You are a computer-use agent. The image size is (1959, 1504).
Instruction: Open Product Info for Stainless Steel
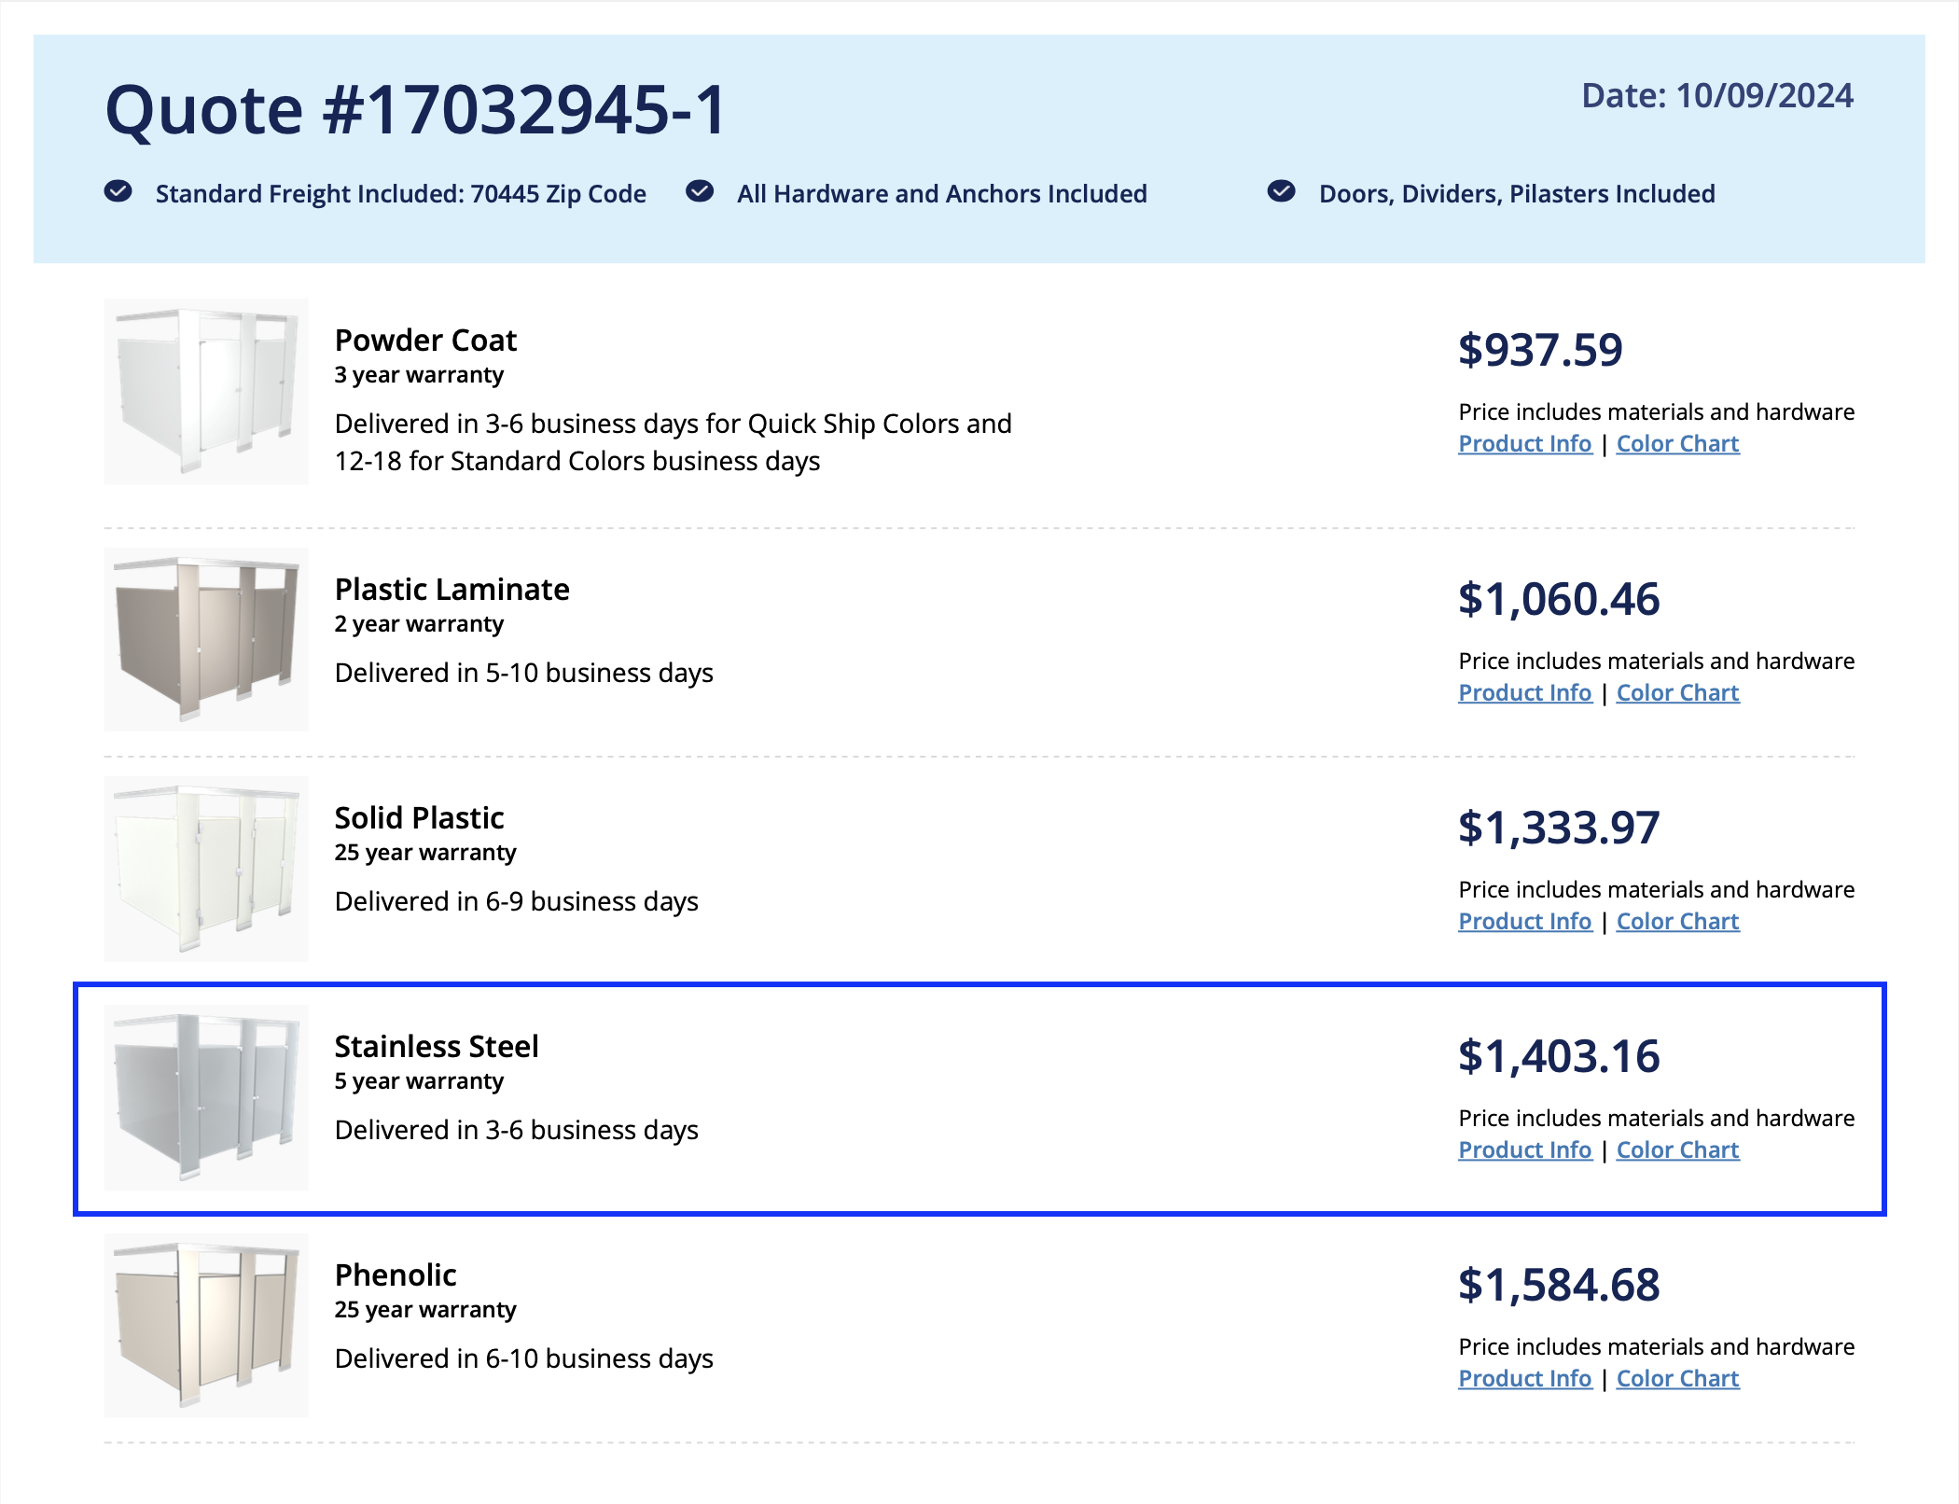point(1524,1150)
